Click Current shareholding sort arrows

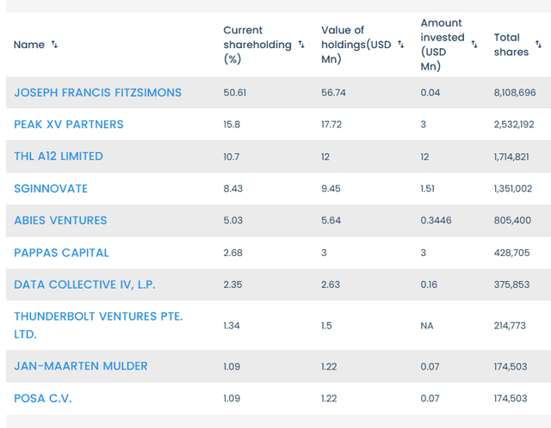[x=301, y=45]
